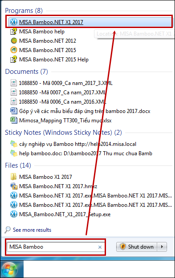Open MISA Bamboo help icon
175x278 pixels.
(x=14, y=32)
